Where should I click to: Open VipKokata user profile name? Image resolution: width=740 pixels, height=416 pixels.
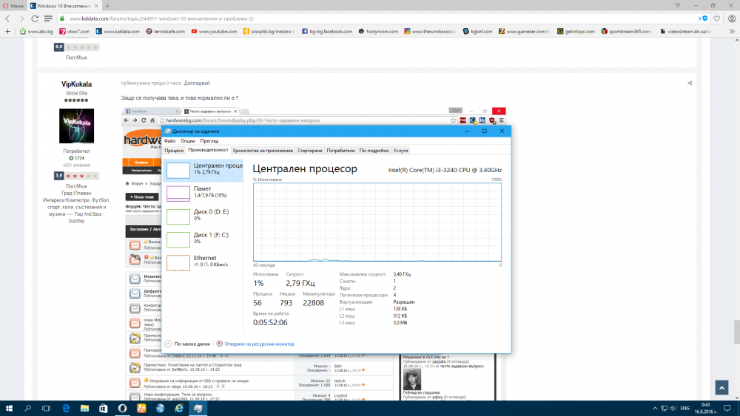(76, 83)
